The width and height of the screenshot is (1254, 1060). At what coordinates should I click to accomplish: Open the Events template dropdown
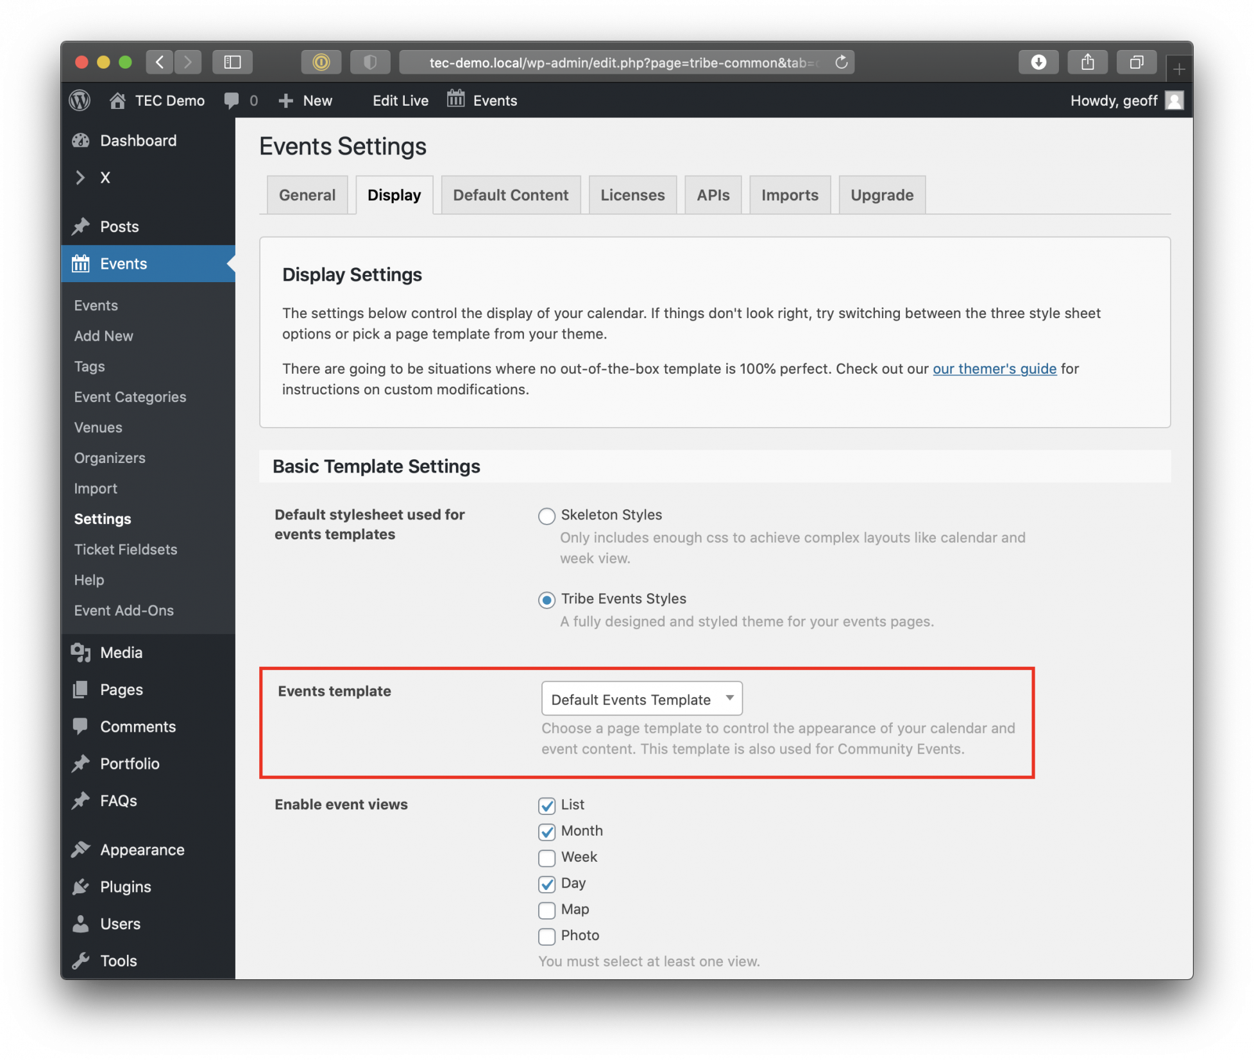(642, 699)
